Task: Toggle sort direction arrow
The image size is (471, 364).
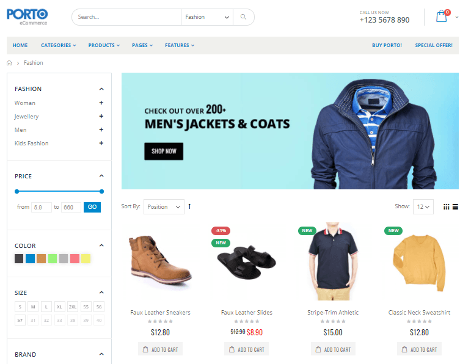Action: point(189,206)
